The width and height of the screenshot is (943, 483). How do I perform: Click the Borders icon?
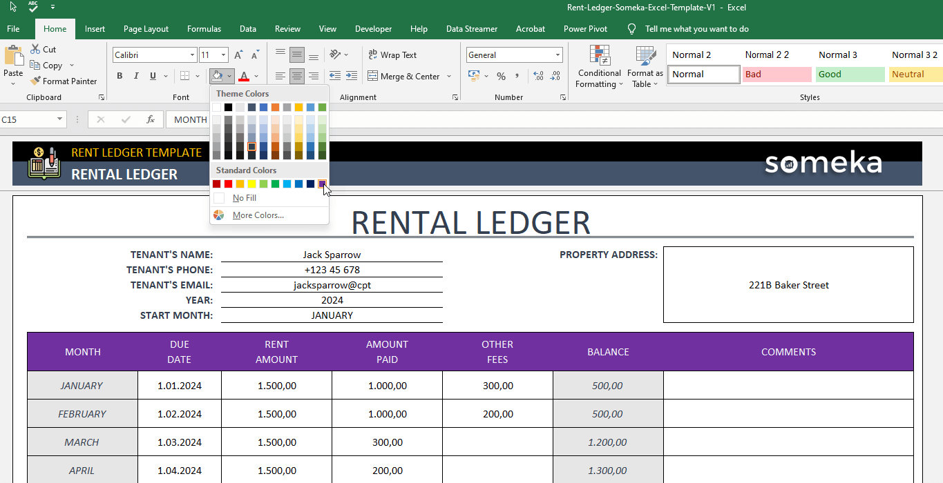point(184,76)
